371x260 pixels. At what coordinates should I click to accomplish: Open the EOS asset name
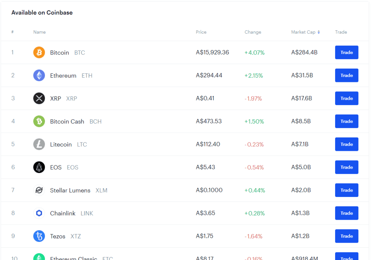click(x=56, y=168)
